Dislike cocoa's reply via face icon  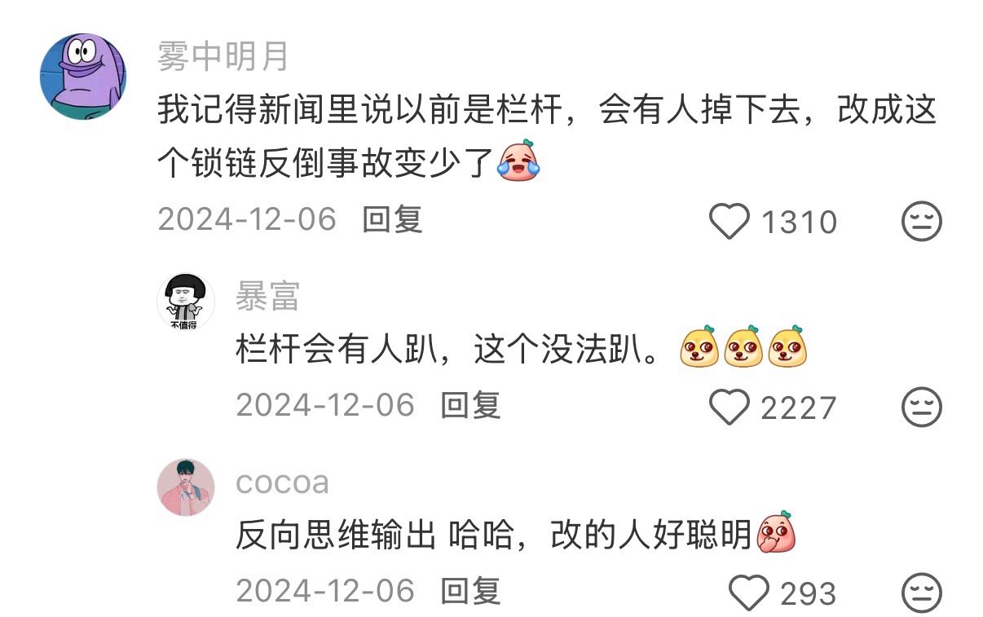[922, 593]
